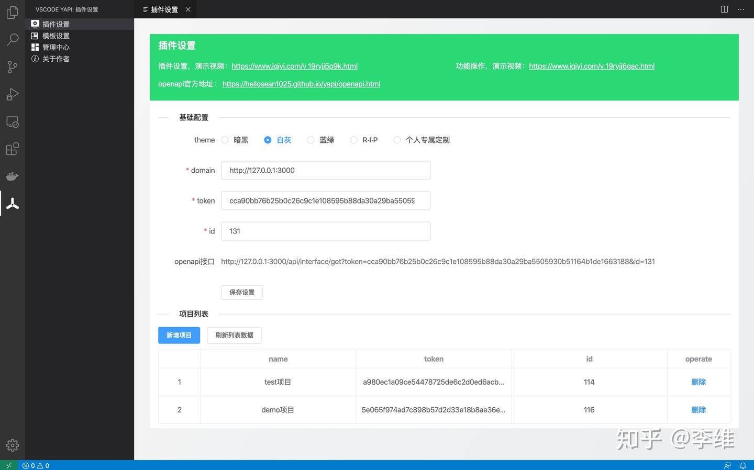Select the Search icon in the activity bar

pyautogui.click(x=12, y=39)
